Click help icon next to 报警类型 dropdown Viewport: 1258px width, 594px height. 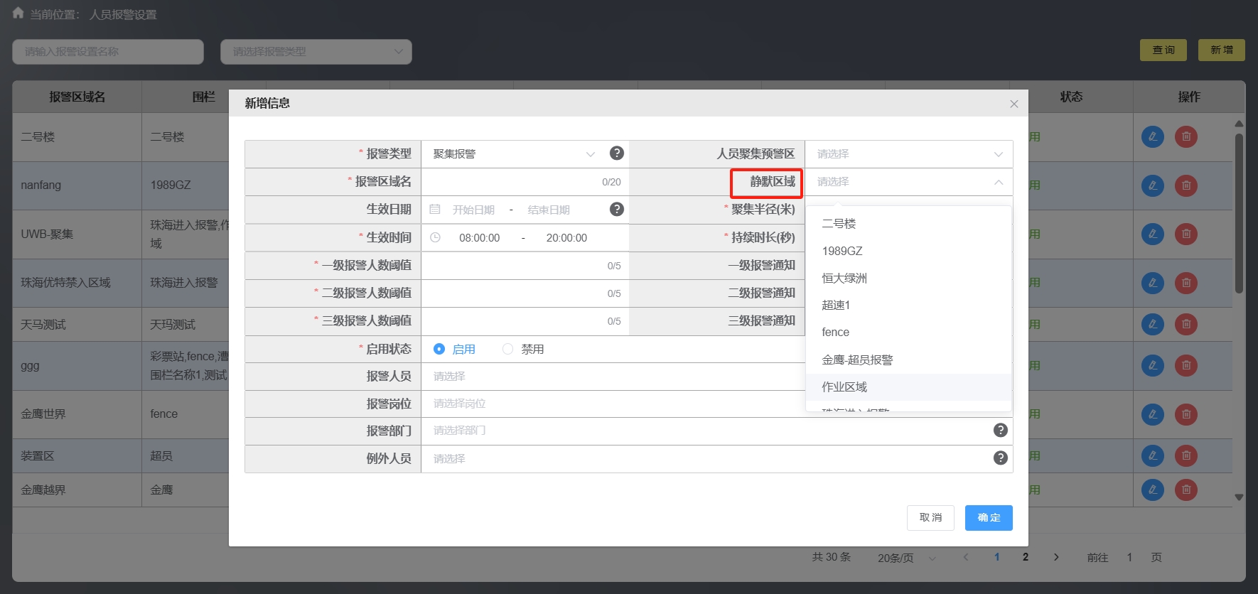[616, 153]
